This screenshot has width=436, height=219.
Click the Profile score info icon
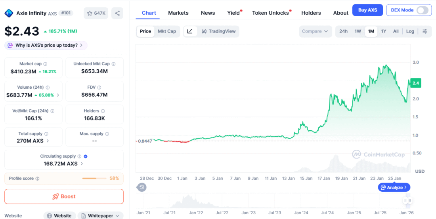pos(38,179)
